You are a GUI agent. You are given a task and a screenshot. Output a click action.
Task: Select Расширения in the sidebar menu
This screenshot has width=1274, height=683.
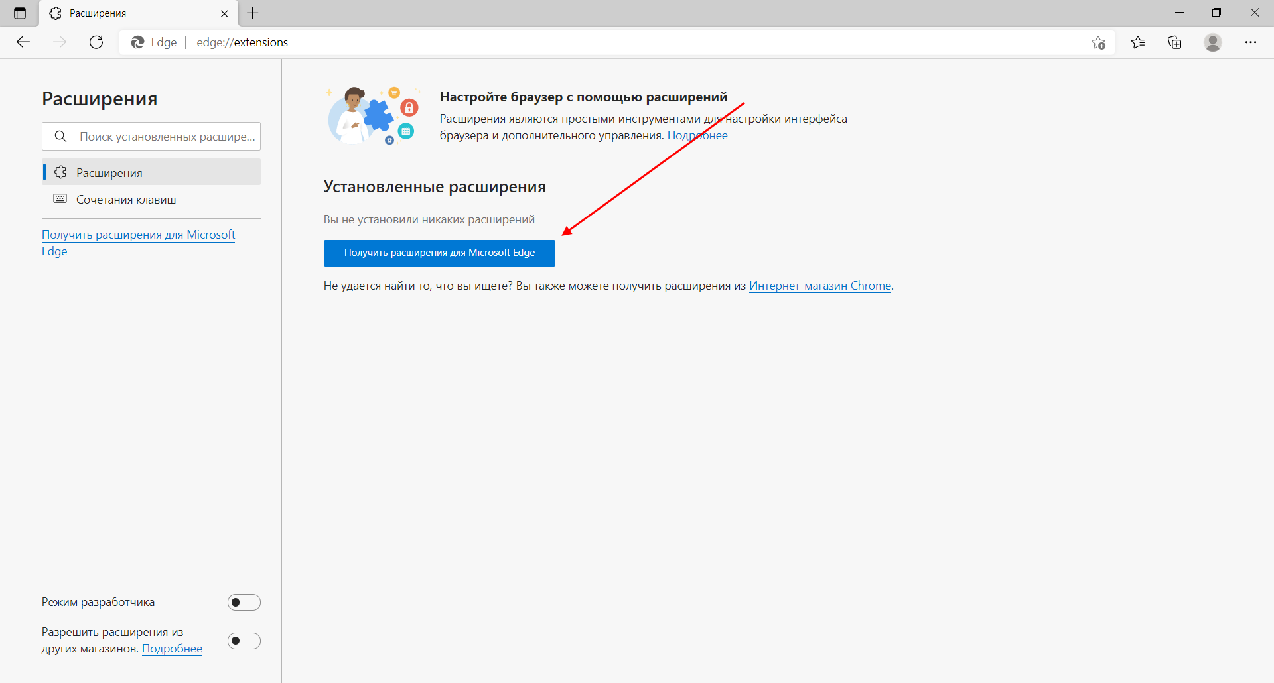pyautogui.click(x=152, y=172)
